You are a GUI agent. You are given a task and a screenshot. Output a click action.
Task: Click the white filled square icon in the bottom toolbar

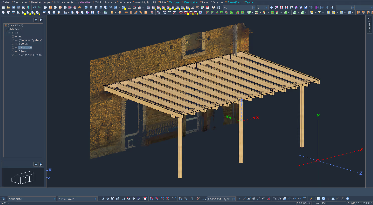click(318, 199)
